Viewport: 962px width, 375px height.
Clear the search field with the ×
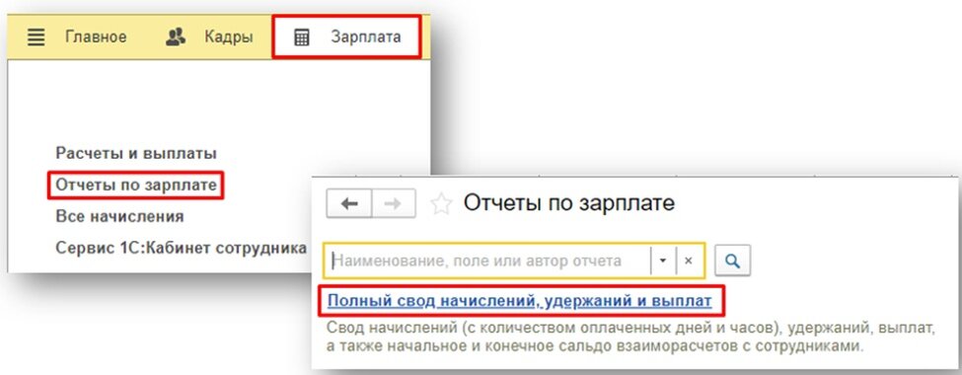(689, 261)
